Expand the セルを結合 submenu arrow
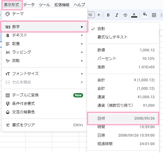The image size is (163, 153). pyautogui.click(x=82, y=82)
